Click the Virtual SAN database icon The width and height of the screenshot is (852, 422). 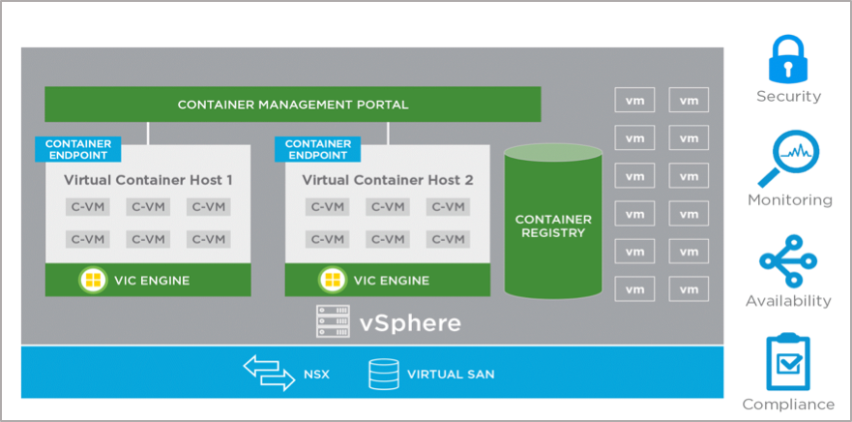(x=383, y=374)
